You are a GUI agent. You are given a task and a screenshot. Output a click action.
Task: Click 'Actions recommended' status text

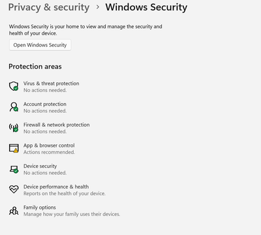pyautogui.click(x=49, y=152)
